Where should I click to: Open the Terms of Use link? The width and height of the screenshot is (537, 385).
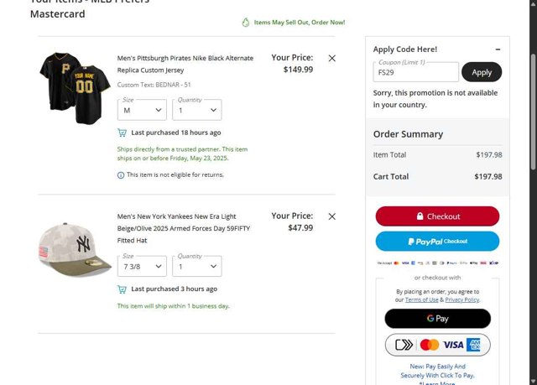pyautogui.click(x=421, y=299)
